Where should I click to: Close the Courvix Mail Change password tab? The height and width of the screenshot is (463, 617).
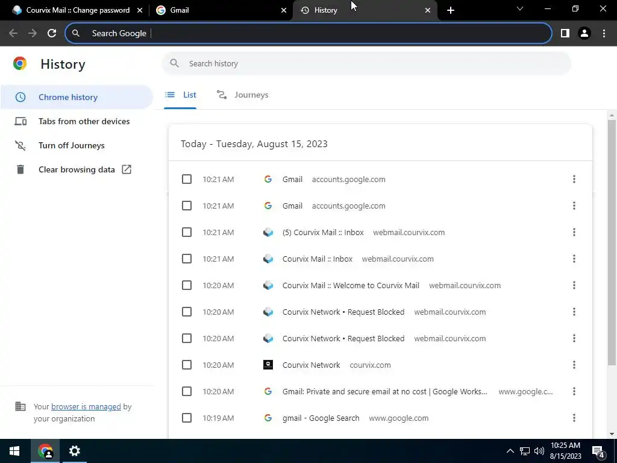click(140, 10)
